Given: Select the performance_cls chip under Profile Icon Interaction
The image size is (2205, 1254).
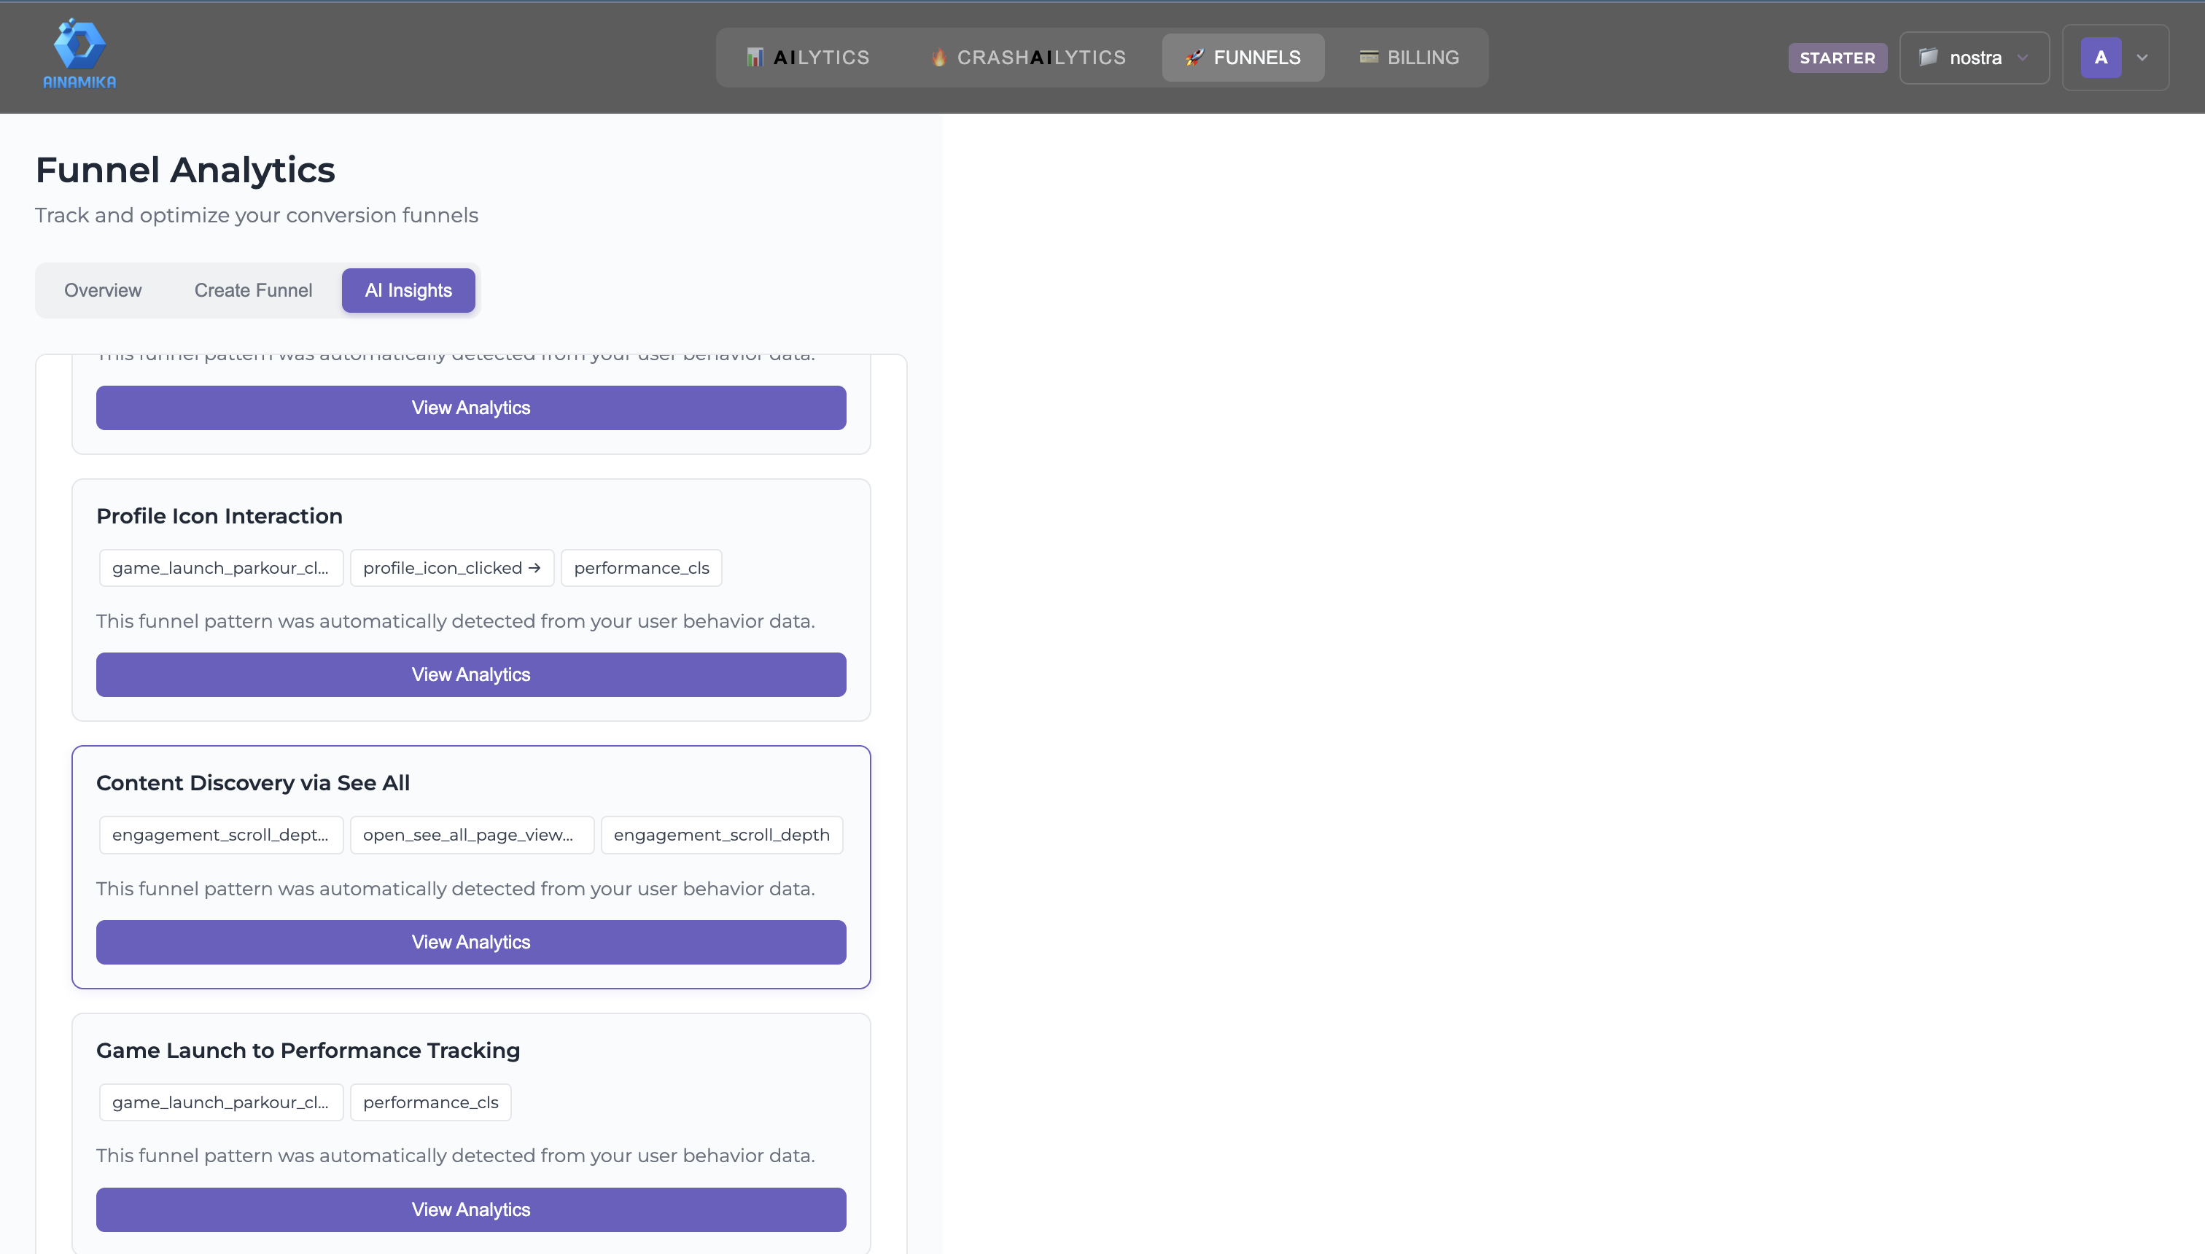Looking at the screenshot, I should (x=641, y=567).
